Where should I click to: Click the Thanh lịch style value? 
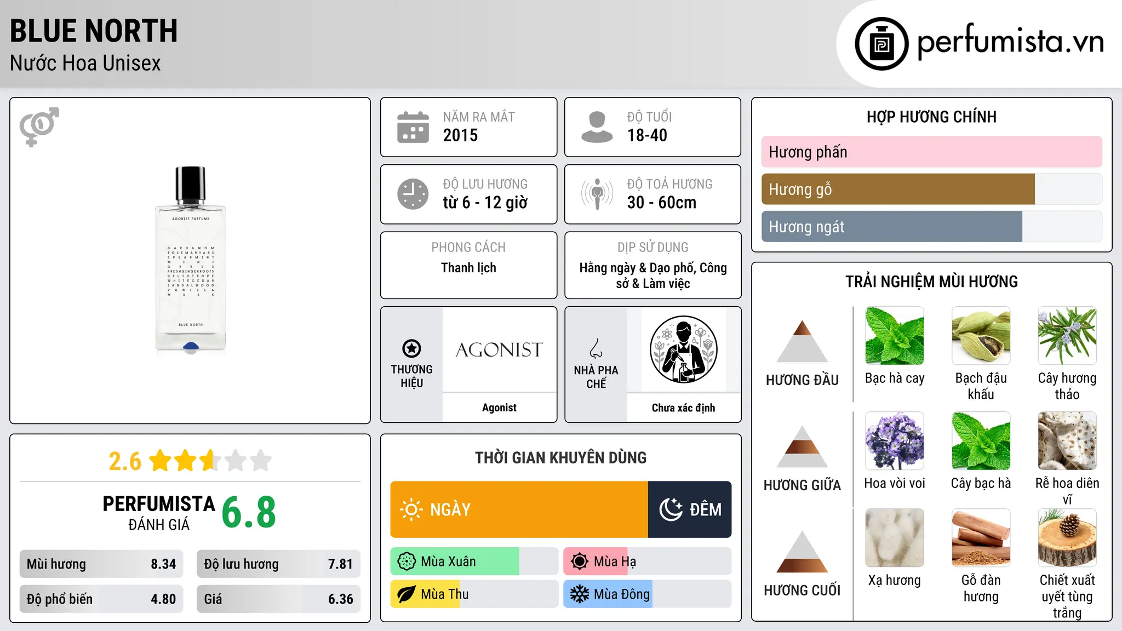[x=468, y=268]
